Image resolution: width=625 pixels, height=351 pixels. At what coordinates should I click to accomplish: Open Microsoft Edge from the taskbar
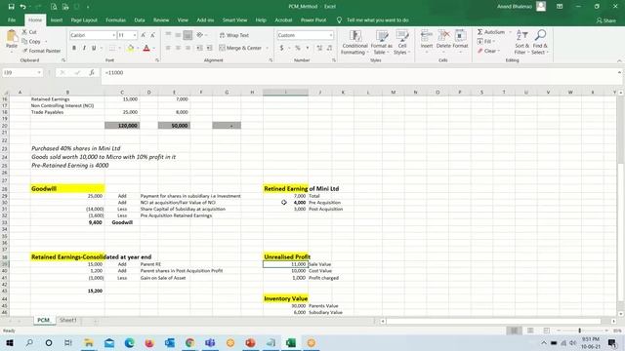[129, 342]
